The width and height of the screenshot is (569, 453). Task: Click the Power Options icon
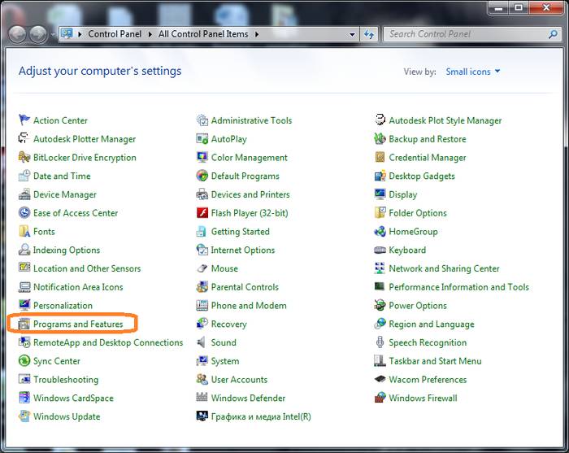pyautogui.click(x=380, y=306)
